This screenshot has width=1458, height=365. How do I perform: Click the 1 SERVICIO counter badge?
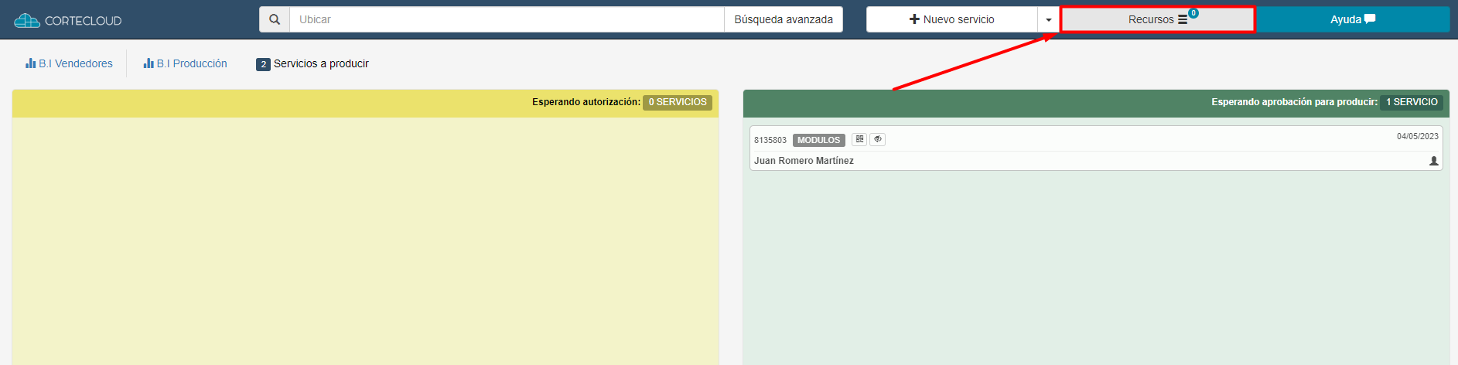pyautogui.click(x=1412, y=102)
